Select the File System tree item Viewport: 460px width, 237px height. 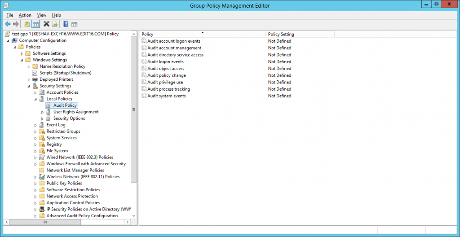[x=57, y=151]
